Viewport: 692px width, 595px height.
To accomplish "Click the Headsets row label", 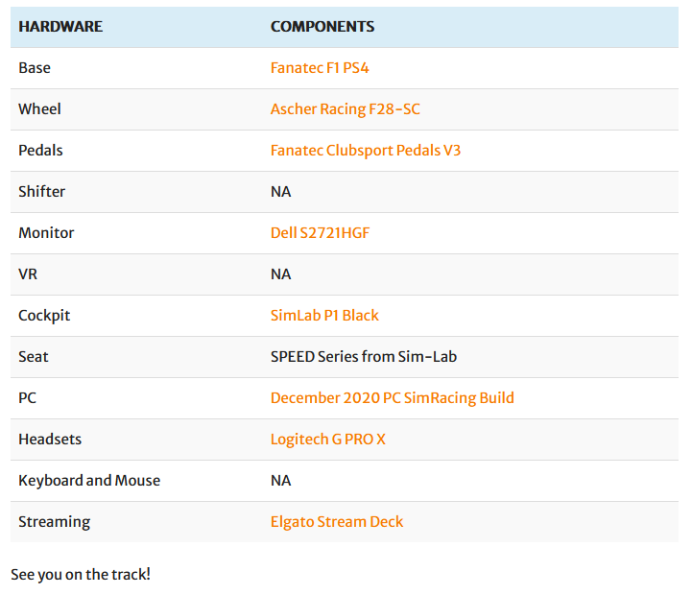I will pos(50,440).
